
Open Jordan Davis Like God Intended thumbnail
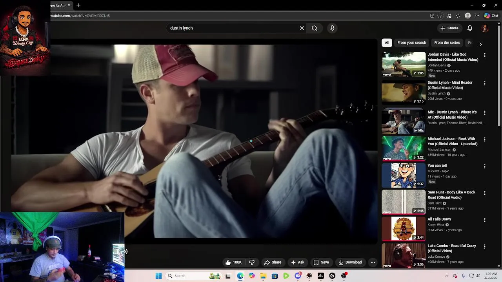click(404, 64)
